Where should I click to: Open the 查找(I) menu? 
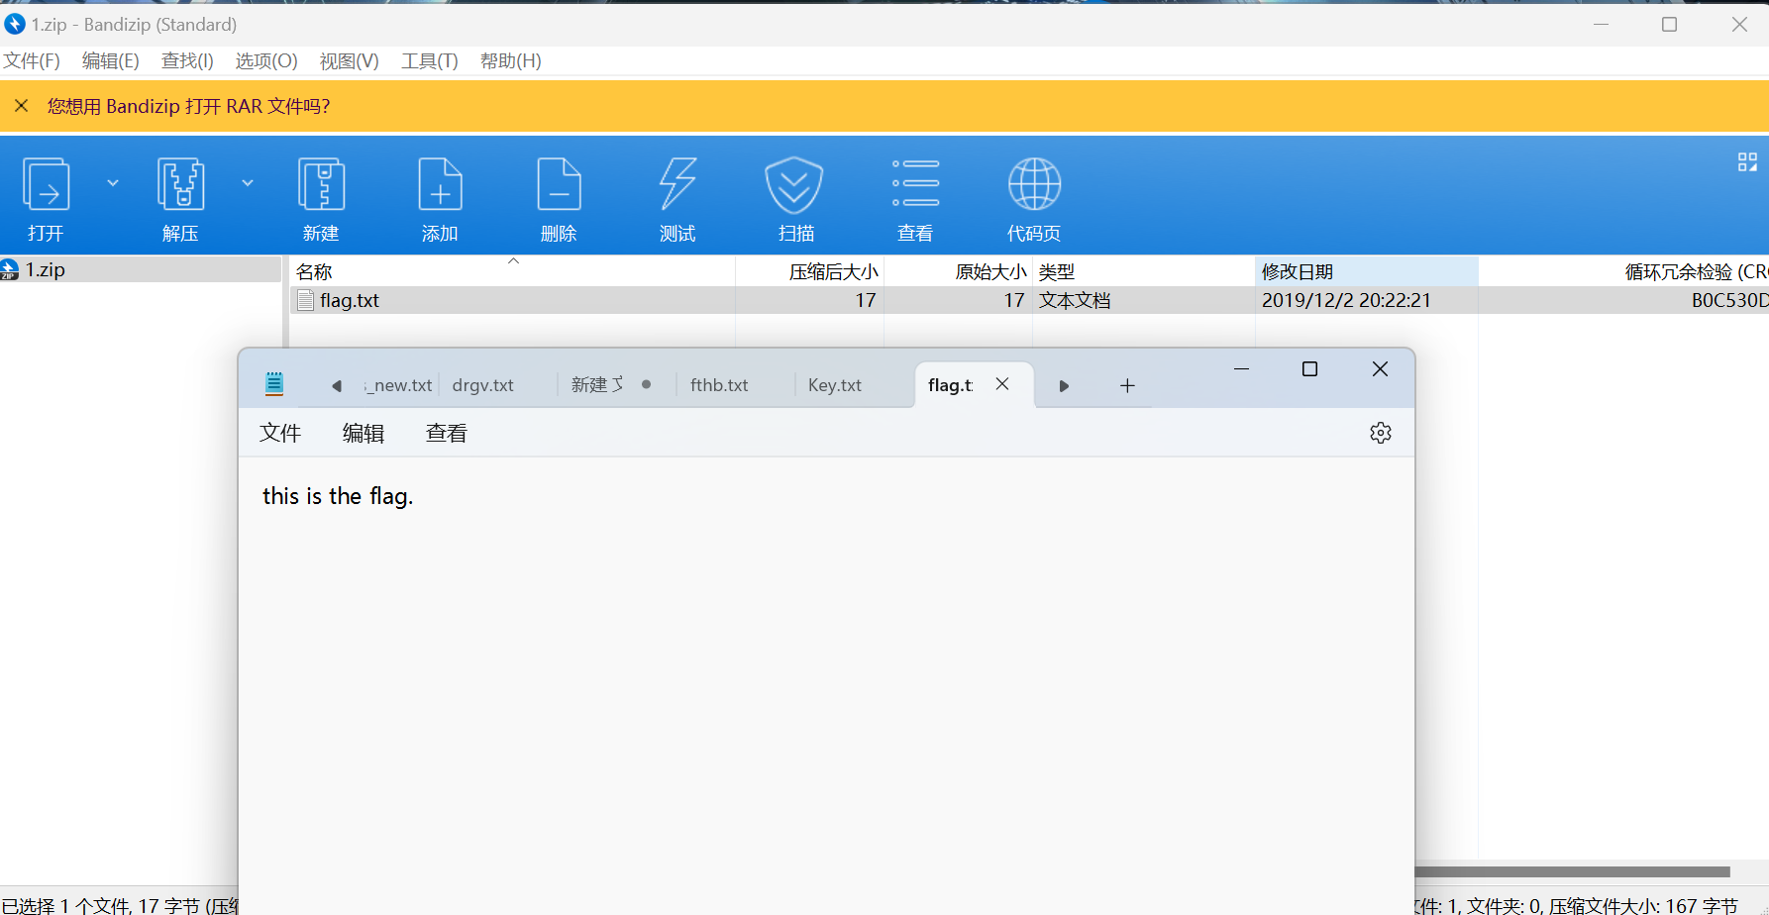point(187,61)
